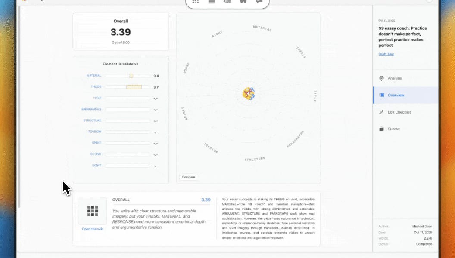Click the empty TITLE score bar
Screen dimensions: 455x258
point(128,98)
